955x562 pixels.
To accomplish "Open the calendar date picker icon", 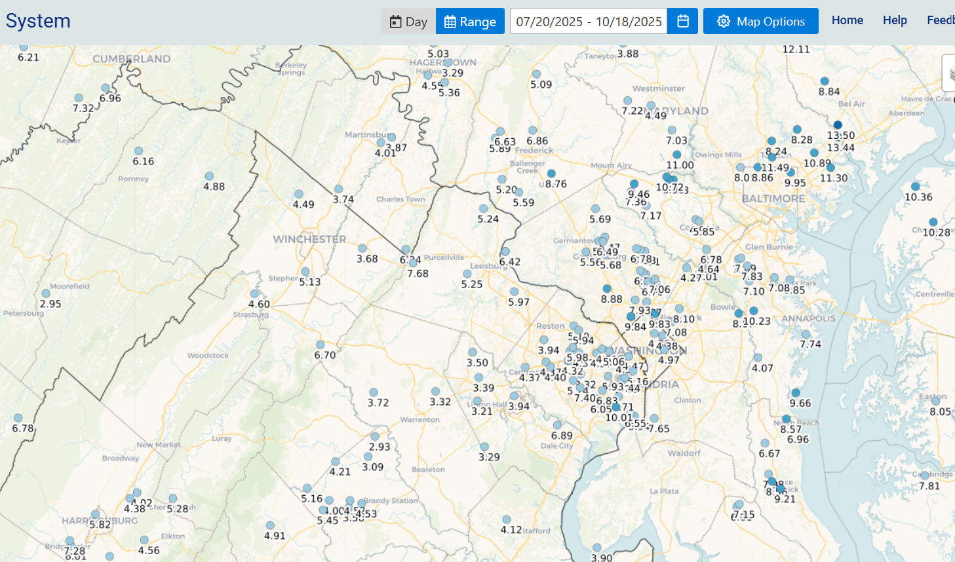I will click(x=682, y=21).
